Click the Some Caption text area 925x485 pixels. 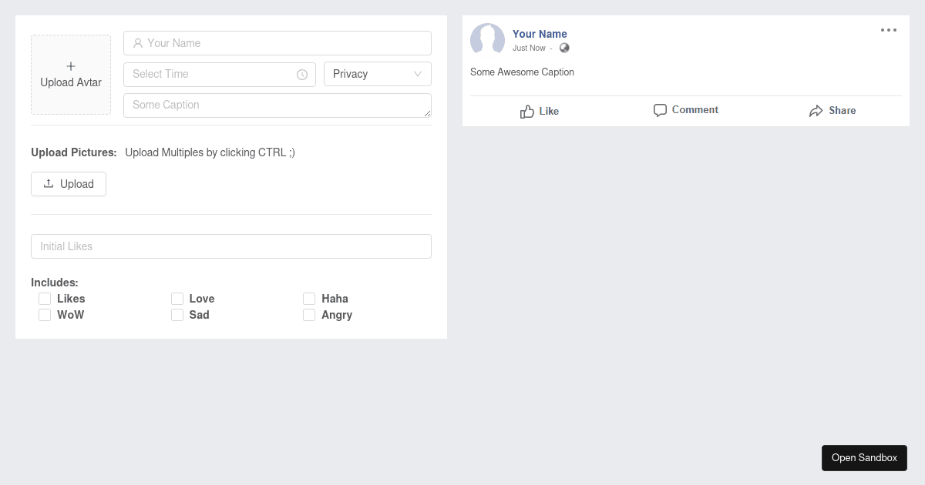click(x=277, y=105)
